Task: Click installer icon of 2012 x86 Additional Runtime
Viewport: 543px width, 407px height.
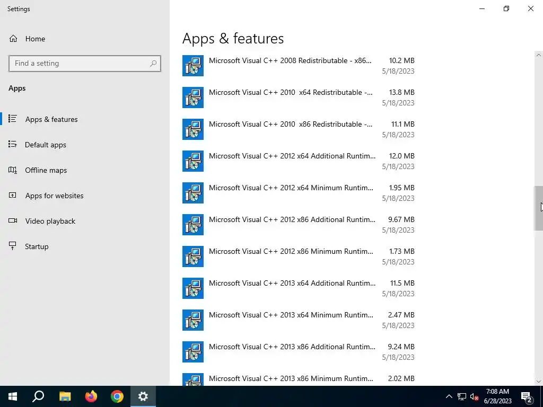Action: (x=193, y=225)
